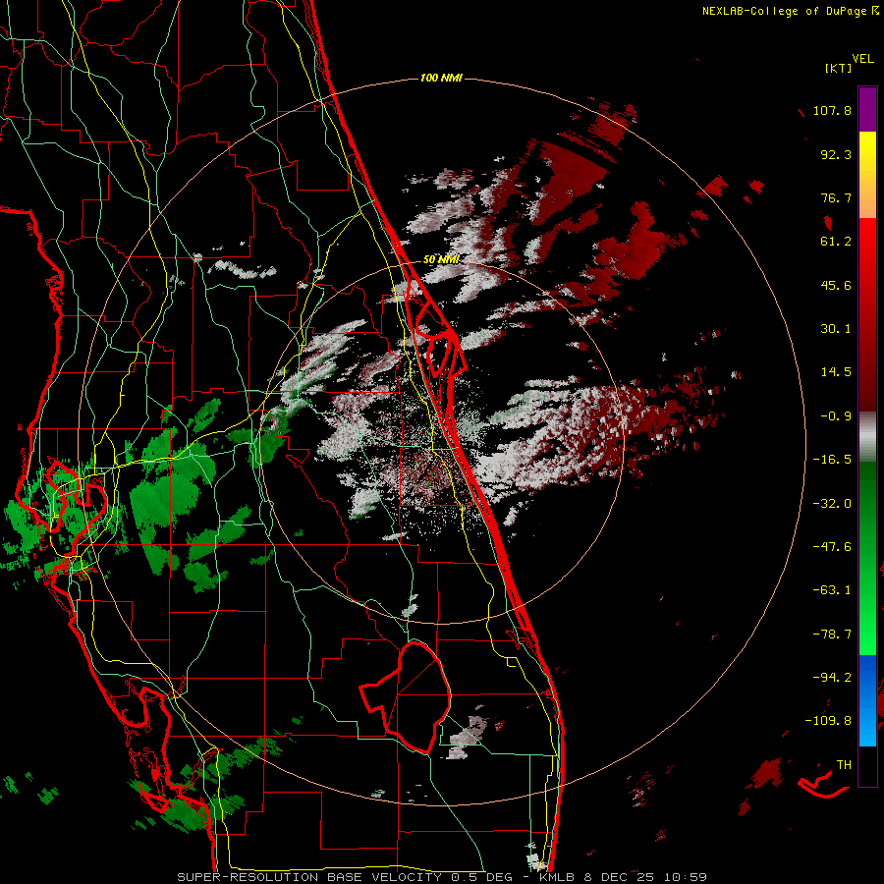Pick the blue segment of the color bar

pos(867,700)
